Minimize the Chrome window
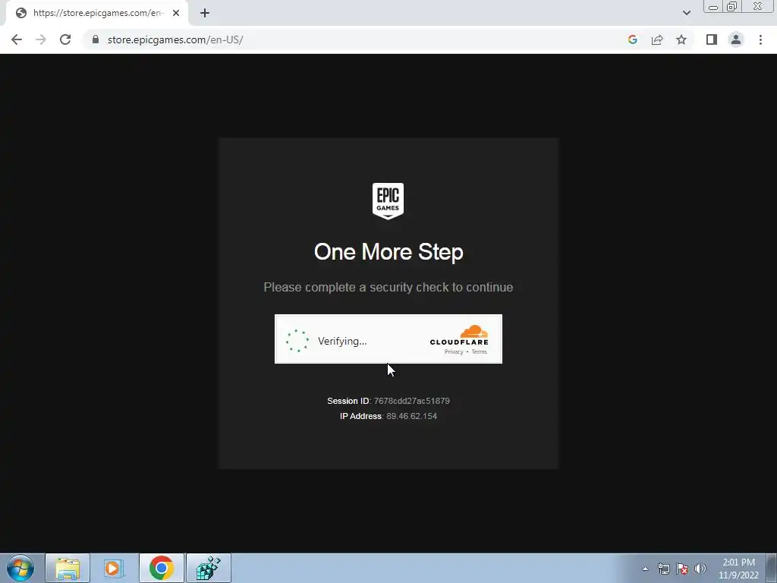The height and width of the screenshot is (583, 777). pos(713,7)
